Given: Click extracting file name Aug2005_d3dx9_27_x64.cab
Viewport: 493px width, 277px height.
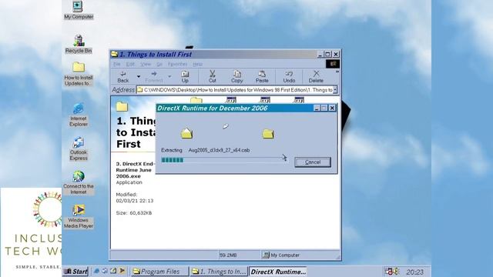Looking at the screenshot, I should [x=219, y=150].
